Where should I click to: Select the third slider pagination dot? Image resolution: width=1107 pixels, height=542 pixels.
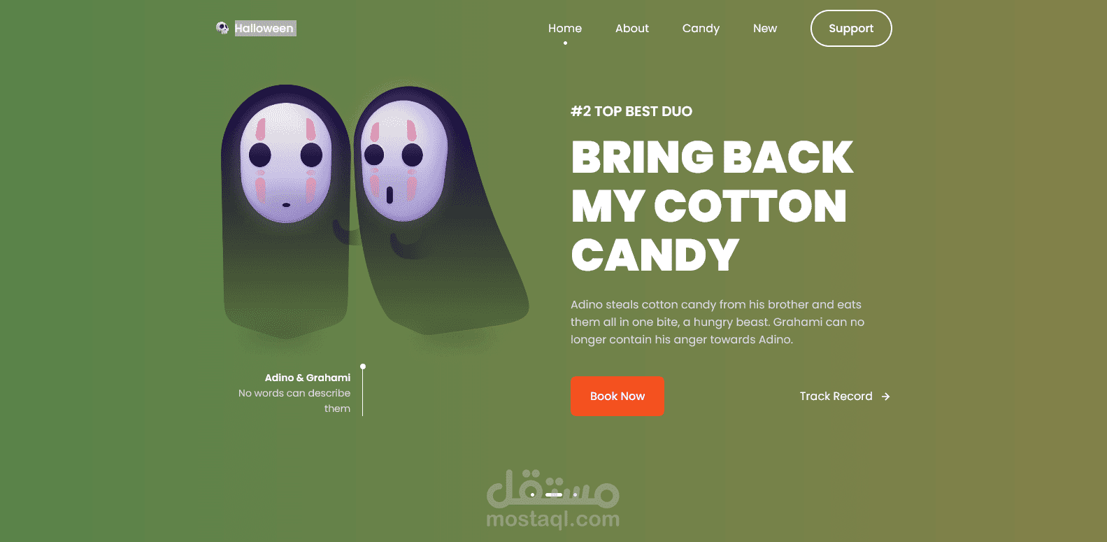[x=575, y=494]
